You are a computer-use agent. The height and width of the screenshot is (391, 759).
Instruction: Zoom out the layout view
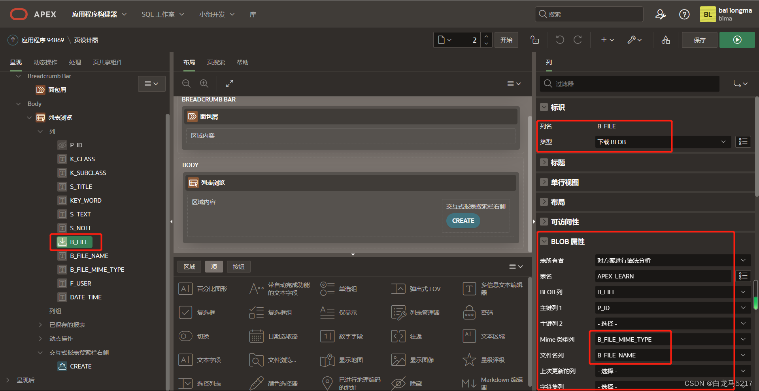(x=186, y=84)
